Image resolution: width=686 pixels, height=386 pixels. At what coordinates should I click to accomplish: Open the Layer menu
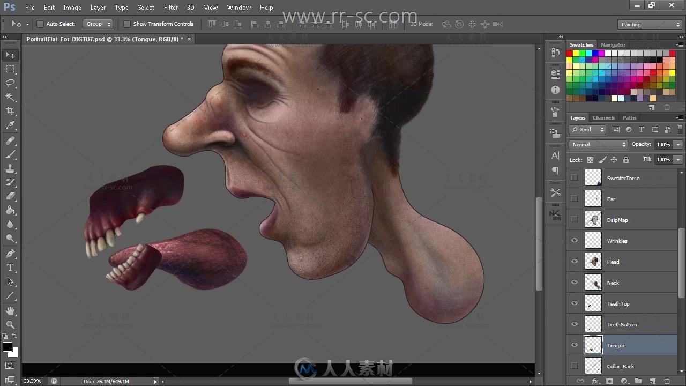(98, 8)
